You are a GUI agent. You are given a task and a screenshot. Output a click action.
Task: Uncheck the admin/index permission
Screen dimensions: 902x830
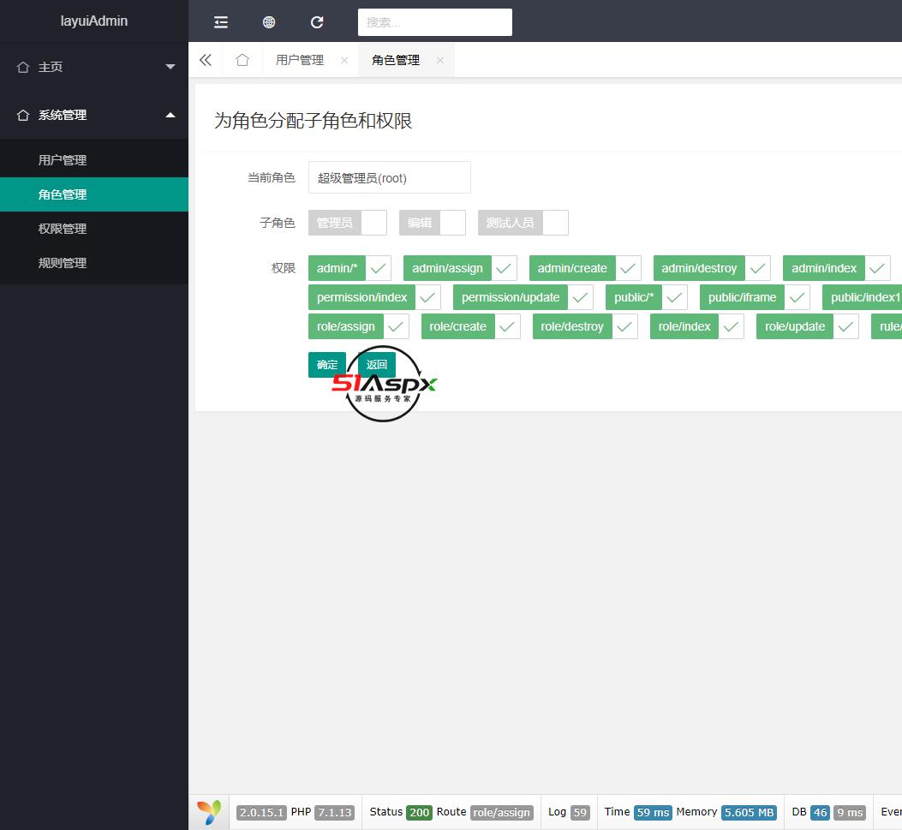click(x=837, y=268)
